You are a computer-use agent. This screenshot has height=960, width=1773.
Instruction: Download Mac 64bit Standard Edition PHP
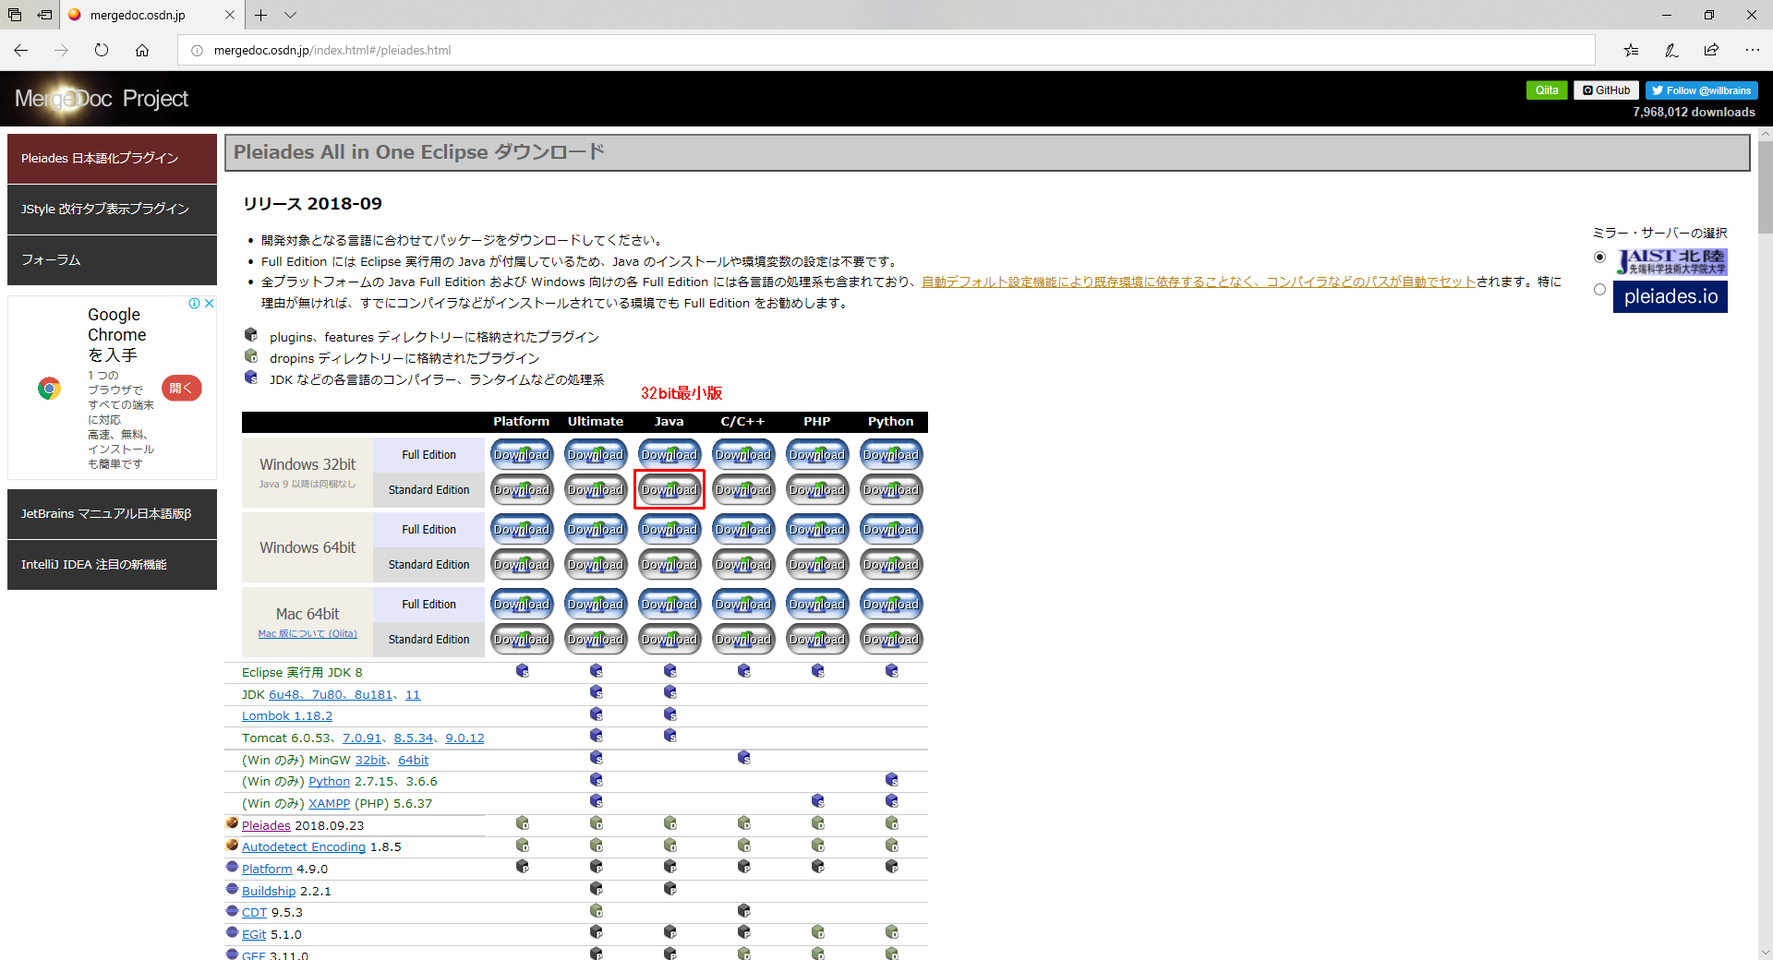(817, 640)
